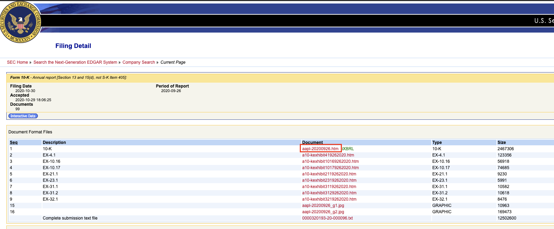This screenshot has height=229, width=554.
Task: Select the EX-23.1 description cell
Action: (50, 180)
